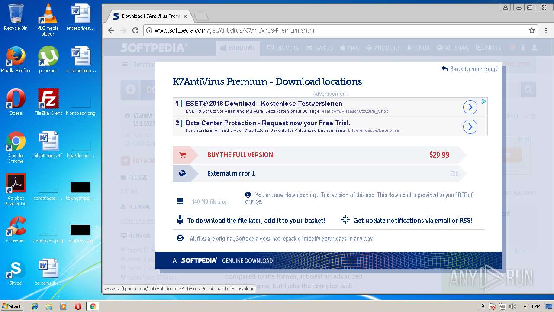
Task: Open zsurvey.jpg file on desktop
Action: coord(81,234)
